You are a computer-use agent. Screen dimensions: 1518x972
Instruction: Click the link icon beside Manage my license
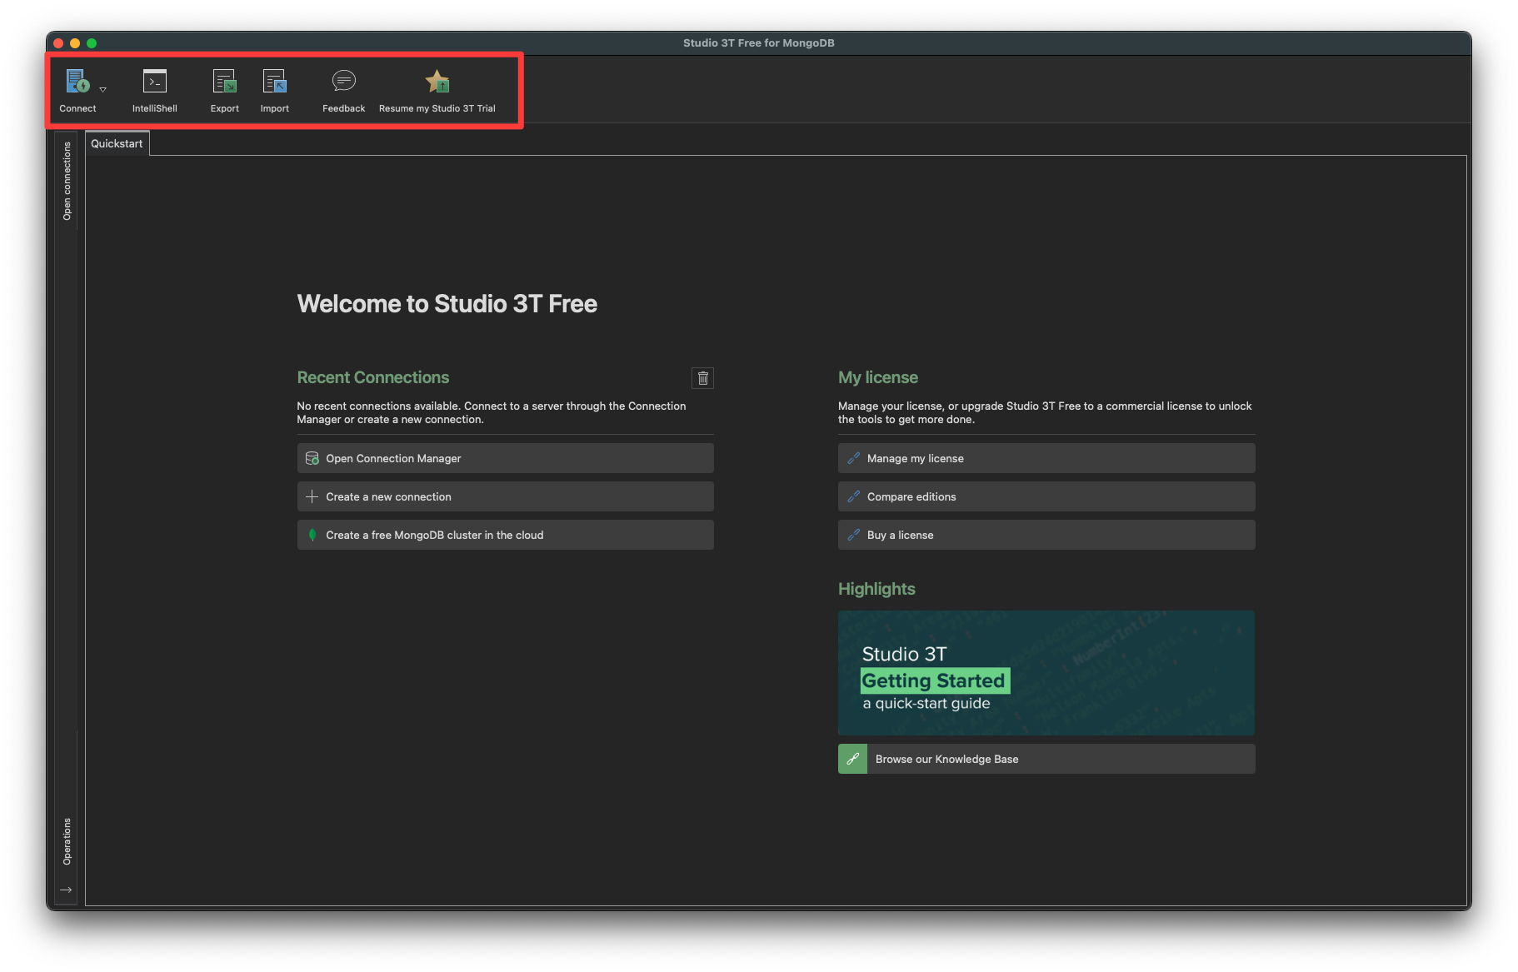pos(853,458)
